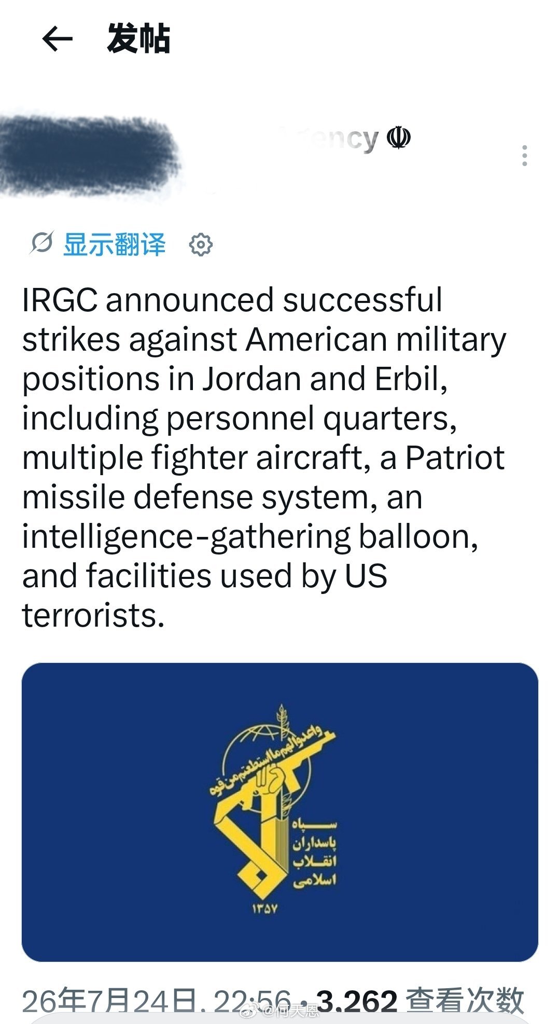Open the three-dot post options menu
Image resolution: width=560 pixels, height=1024 pixels.
pyautogui.click(x=525, y=156)
